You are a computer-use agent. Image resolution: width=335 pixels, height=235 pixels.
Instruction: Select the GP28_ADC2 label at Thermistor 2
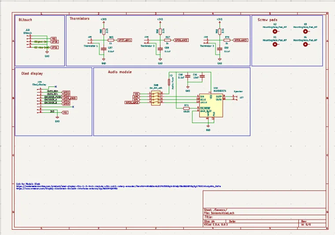click(182, 40)
